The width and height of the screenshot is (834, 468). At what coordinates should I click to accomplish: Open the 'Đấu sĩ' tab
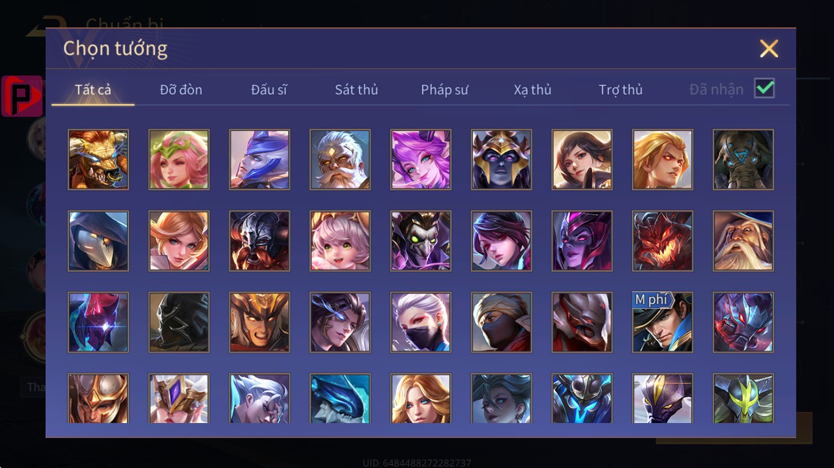click(x=269, y=90)
